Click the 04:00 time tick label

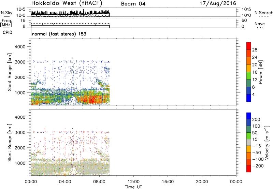(x=65, y=182)
